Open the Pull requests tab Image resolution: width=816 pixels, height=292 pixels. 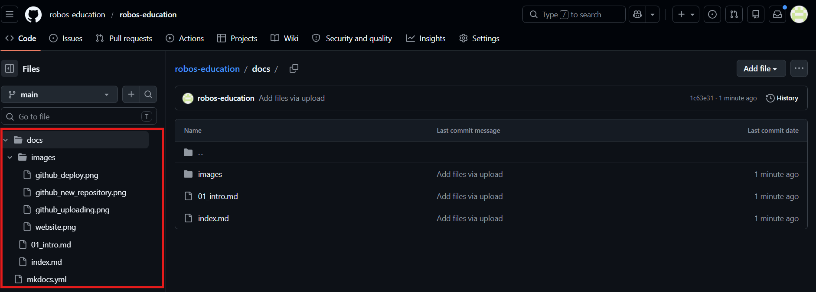124,39
